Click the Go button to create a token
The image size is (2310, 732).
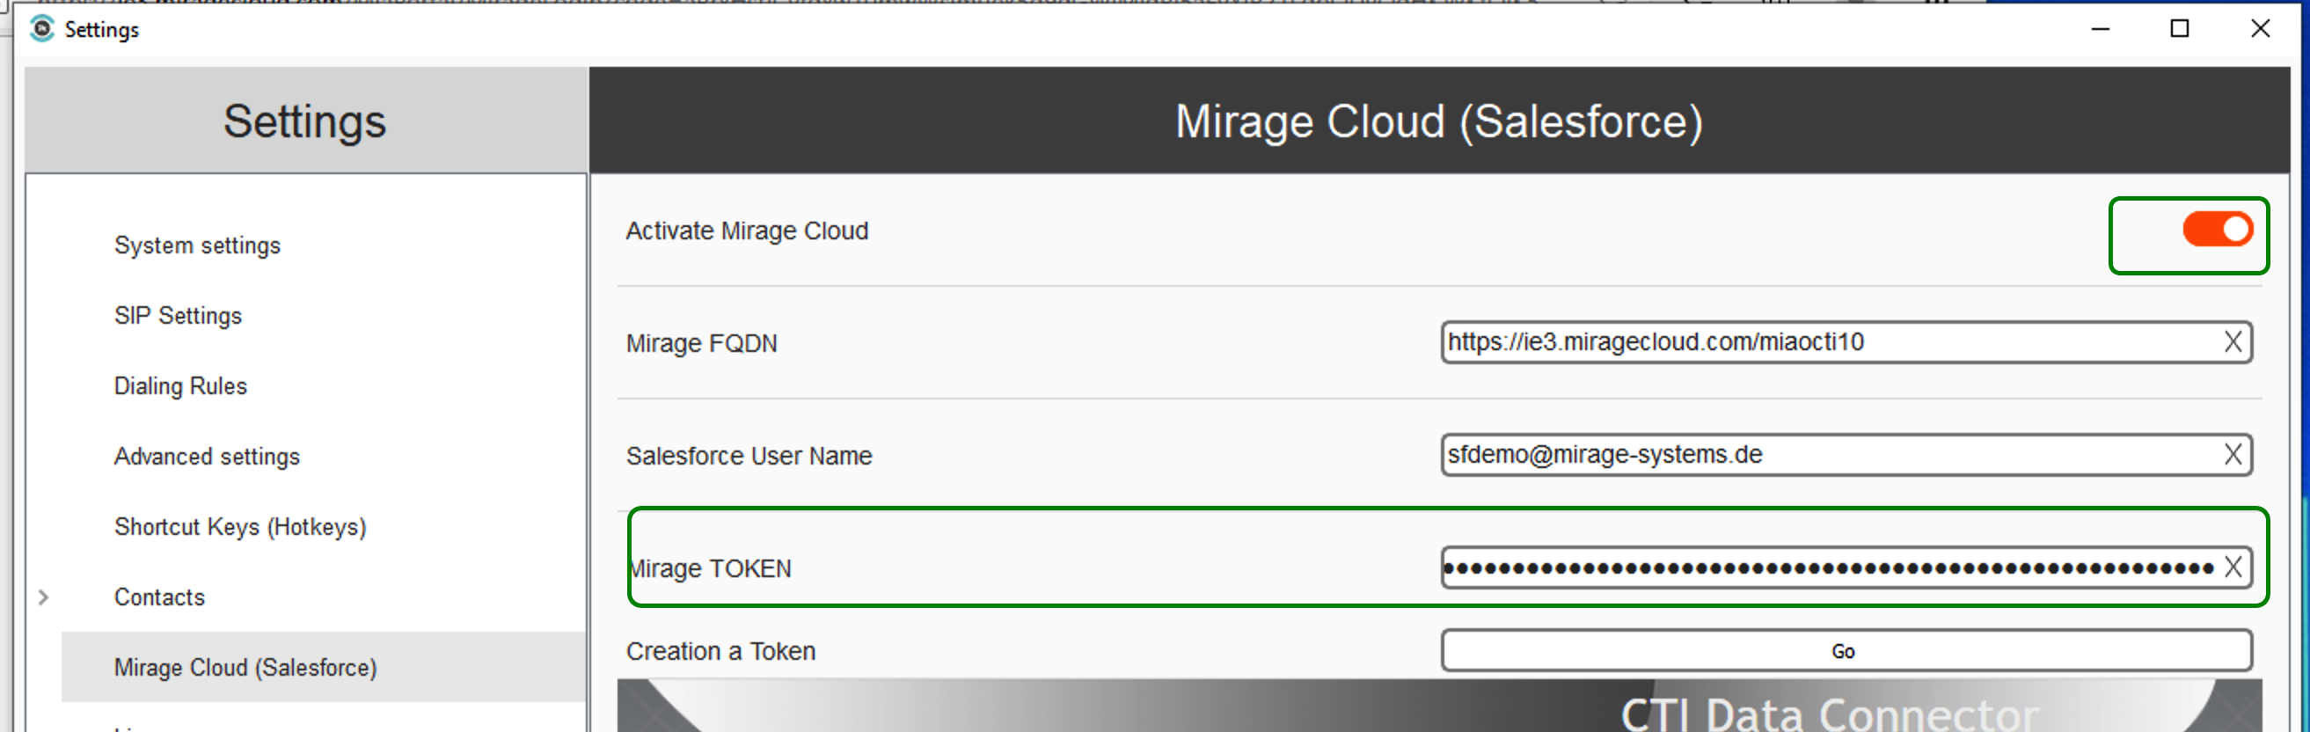(1846, 650)
